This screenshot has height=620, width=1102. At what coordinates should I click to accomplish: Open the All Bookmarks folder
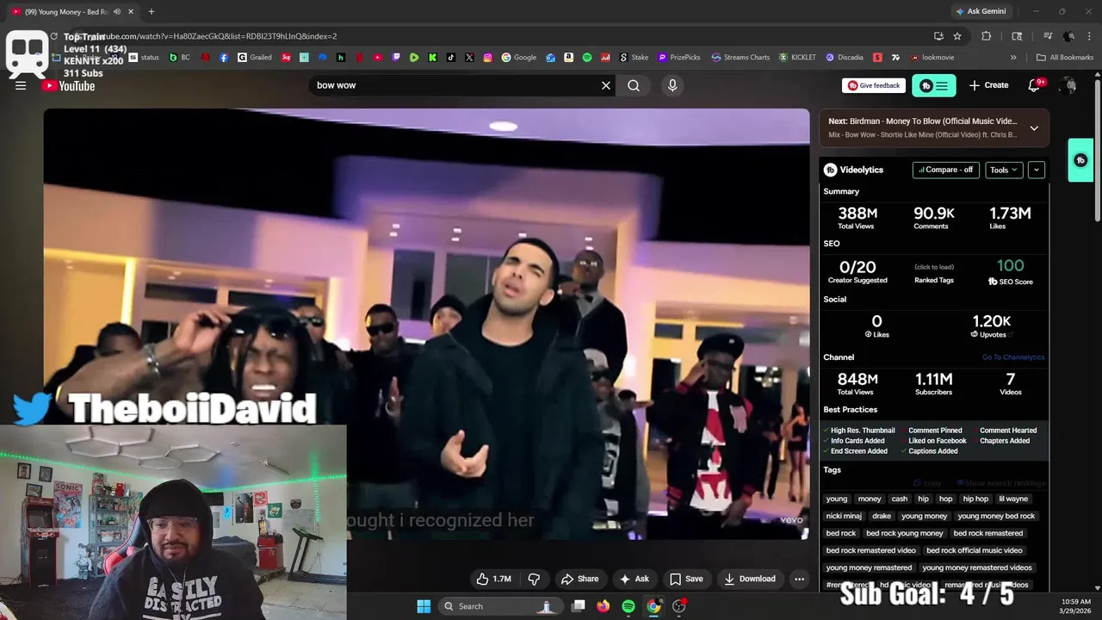tap(1065, 58)
